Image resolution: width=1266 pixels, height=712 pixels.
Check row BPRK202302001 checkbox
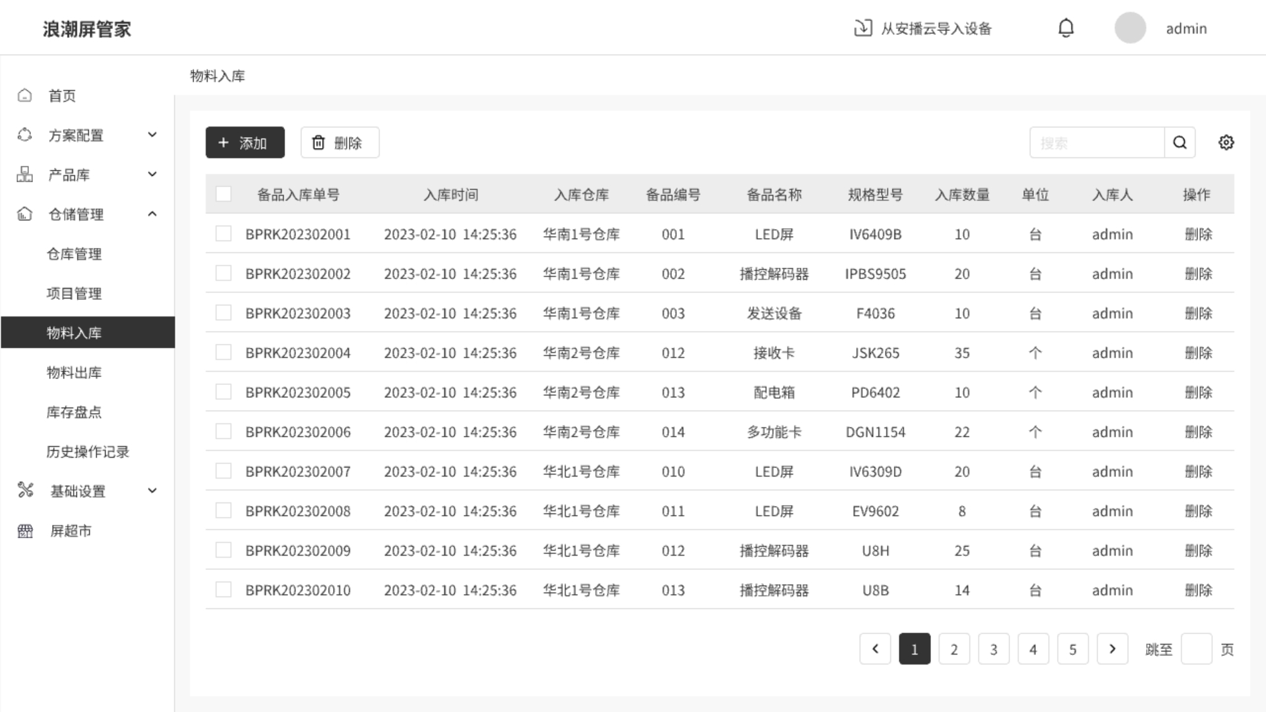224,233
